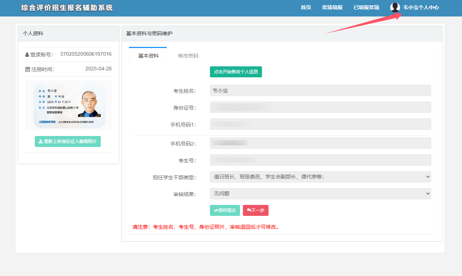Open the 审核结果 dropdown
This screenshot has height=276, width=462.
320,194
